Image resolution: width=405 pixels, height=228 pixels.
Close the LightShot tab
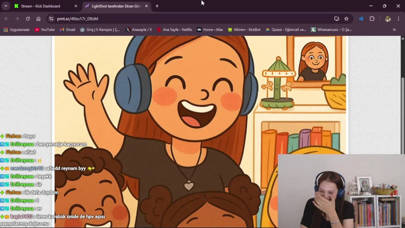click(x=146, y=6)
